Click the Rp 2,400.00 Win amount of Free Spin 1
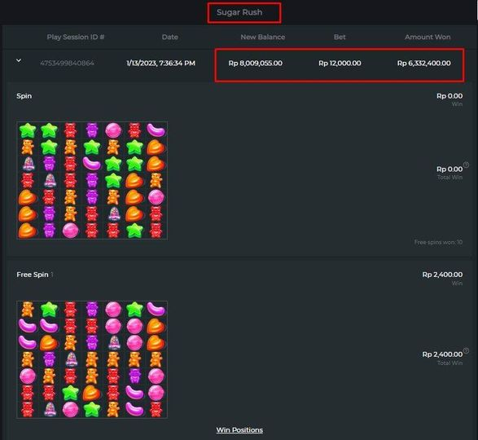The image size is (478, 440). pyautogui.click(x=442, y=275)
